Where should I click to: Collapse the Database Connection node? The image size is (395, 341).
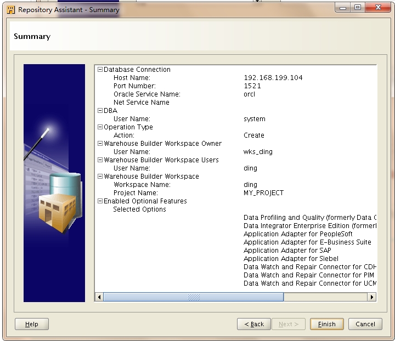(100, 69)
